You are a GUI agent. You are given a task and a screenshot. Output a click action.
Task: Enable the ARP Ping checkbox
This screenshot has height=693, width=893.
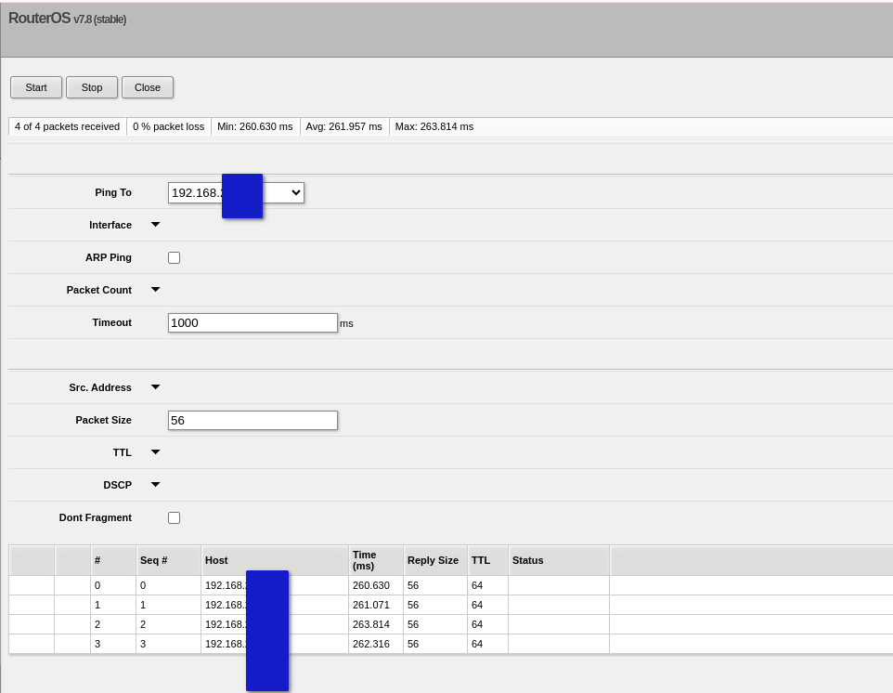[x=174, y=257]
